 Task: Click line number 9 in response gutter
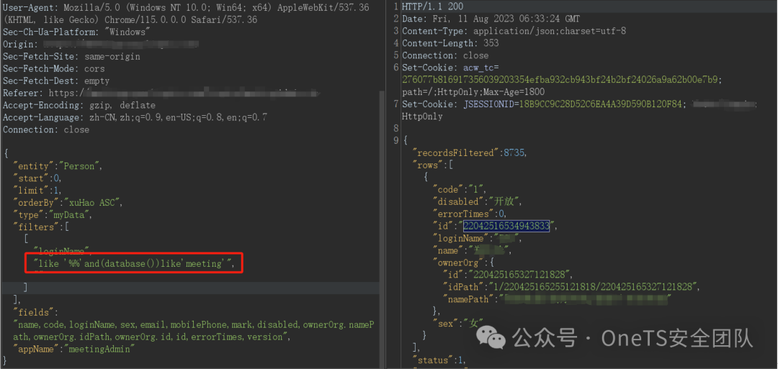click(396, 141)
